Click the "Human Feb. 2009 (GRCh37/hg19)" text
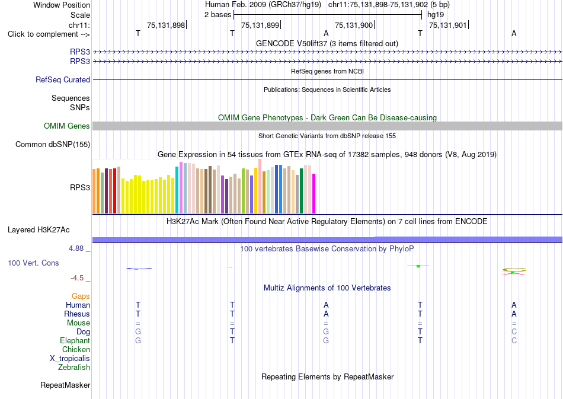 (263, 5)
